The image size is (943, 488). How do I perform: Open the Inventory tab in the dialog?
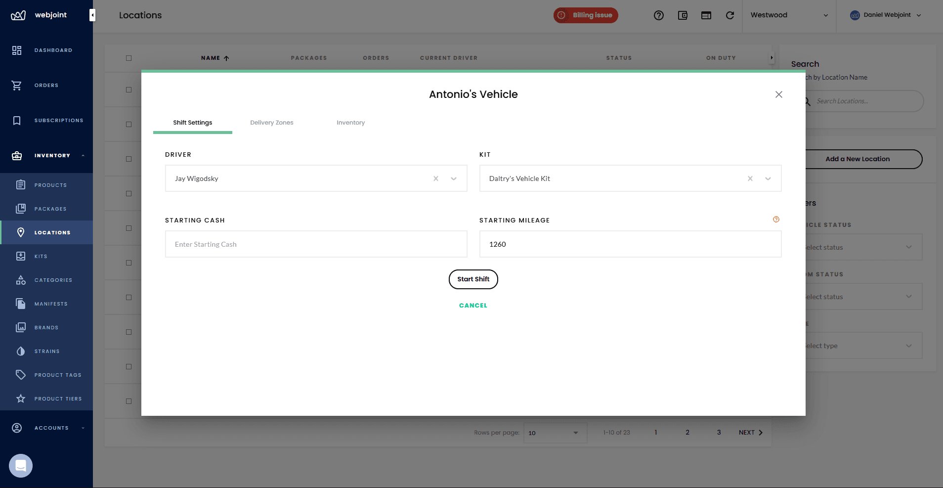tap(350, 122)
